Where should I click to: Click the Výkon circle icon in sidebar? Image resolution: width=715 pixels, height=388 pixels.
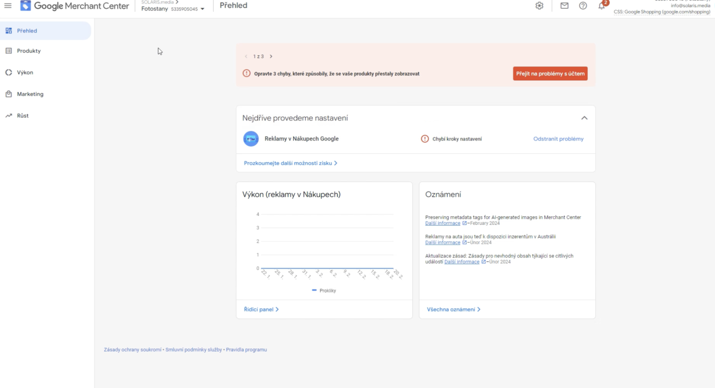[9, 72]
